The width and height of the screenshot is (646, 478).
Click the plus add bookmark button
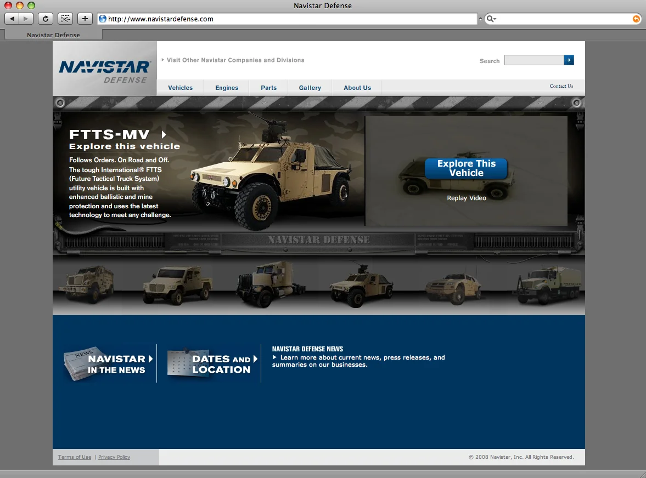click(x=85, y=19)
